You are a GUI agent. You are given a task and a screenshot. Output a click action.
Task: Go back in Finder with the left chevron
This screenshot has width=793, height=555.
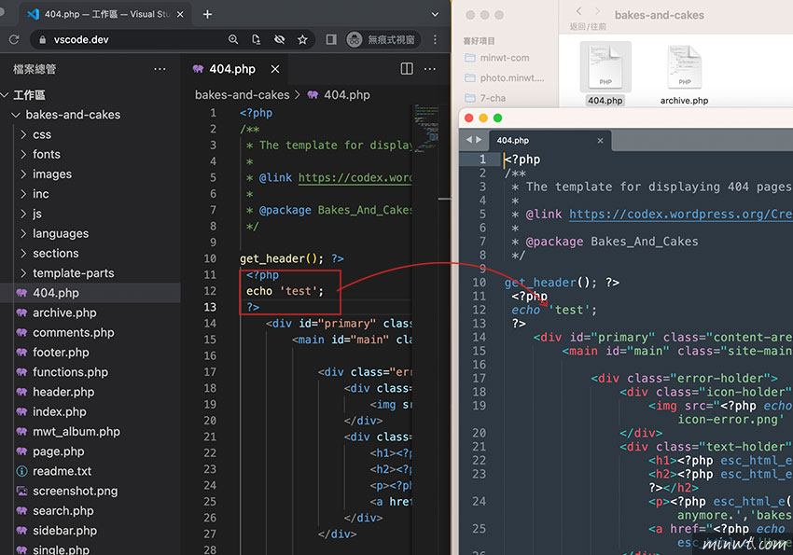579,11
